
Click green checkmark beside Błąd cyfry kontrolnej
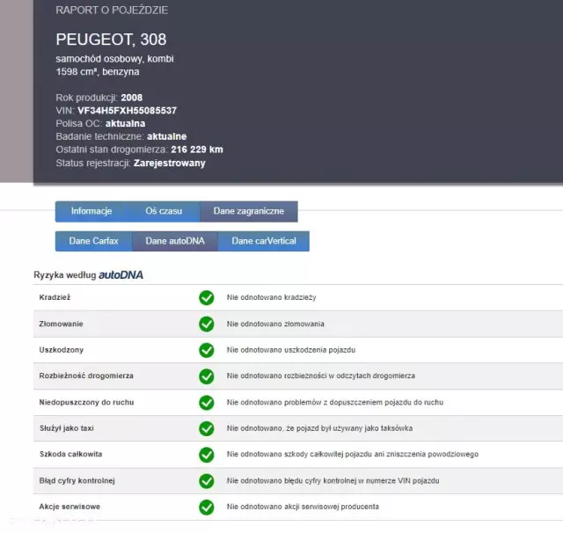tap(207, 481)
